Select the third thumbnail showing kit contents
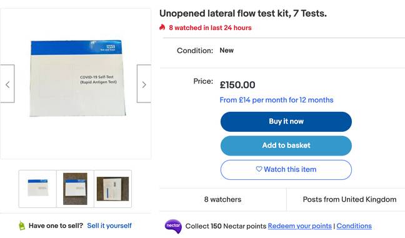 coord(112,189)
